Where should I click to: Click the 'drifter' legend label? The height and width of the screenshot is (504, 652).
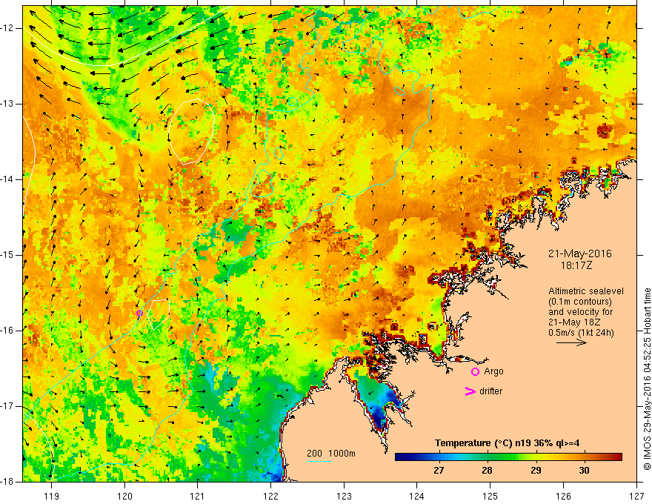(x=490, y=391)
